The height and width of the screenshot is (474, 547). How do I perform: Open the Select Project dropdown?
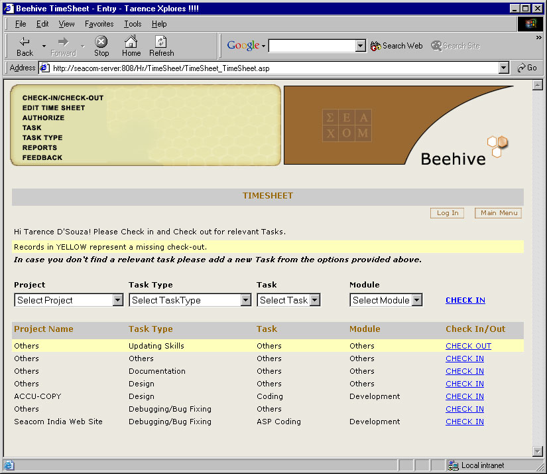(118, 300)
